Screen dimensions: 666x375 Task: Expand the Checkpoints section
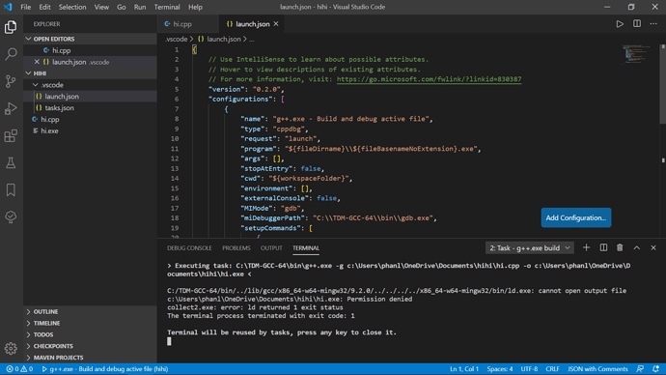[90, 346]
